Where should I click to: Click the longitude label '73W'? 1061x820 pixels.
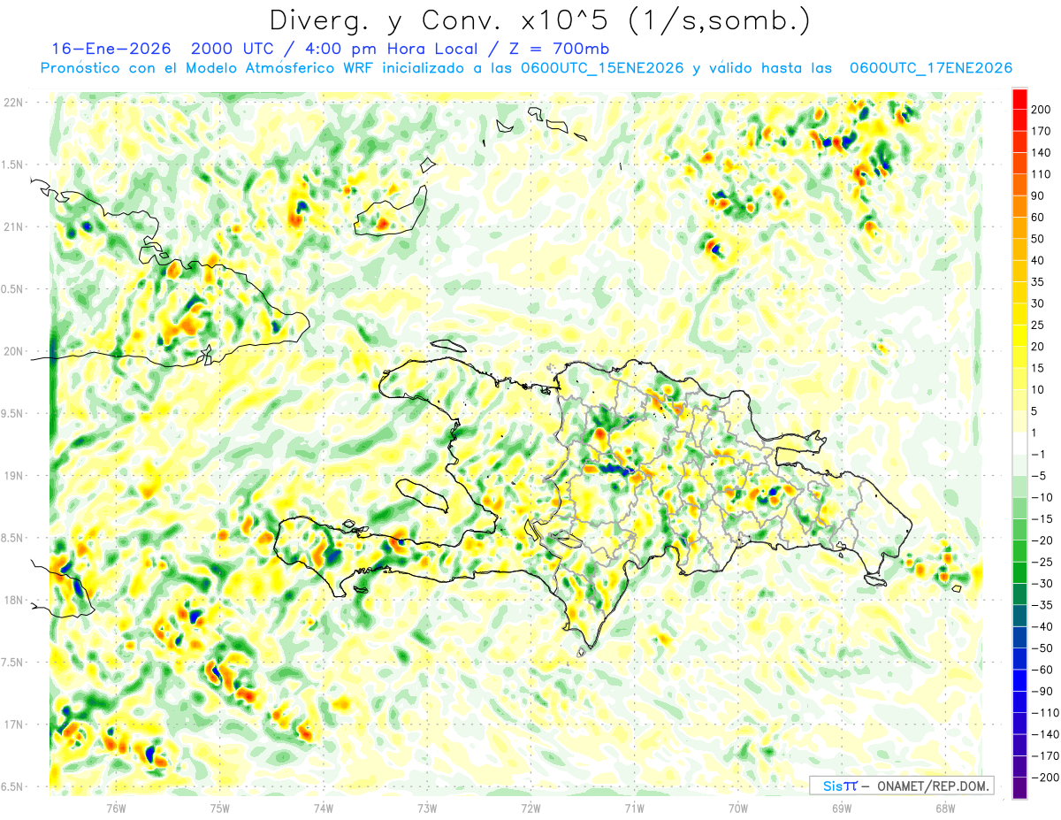pos(427,809)
